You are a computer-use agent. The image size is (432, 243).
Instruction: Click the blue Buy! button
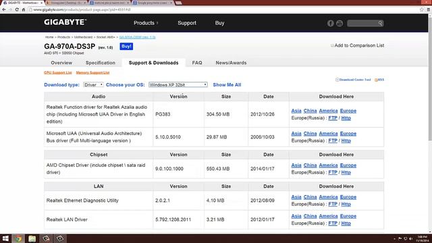126,47
